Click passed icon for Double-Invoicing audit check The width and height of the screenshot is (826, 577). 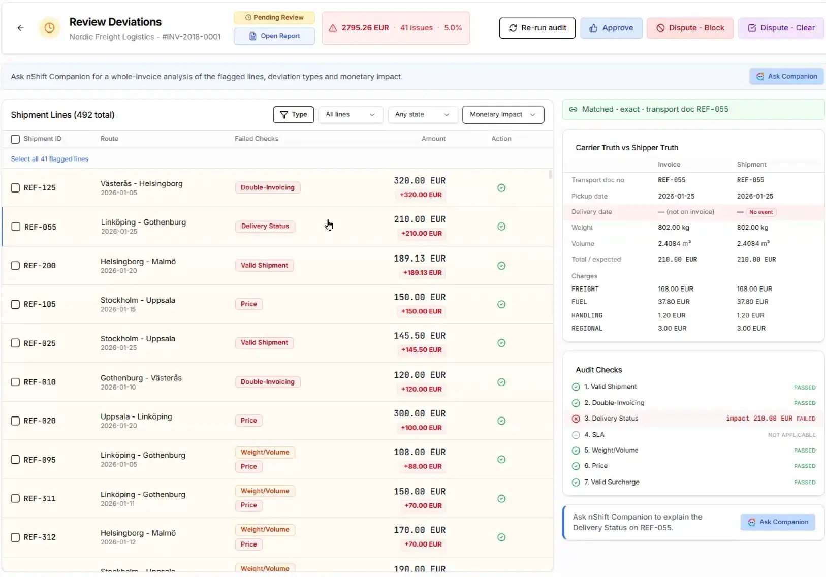tap(576, 403)
